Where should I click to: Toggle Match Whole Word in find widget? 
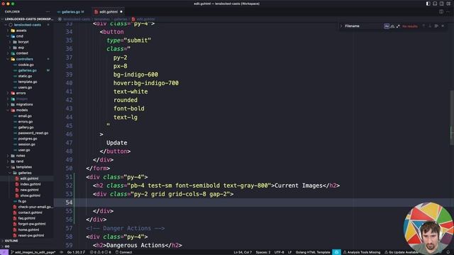[x=392, y=26]
